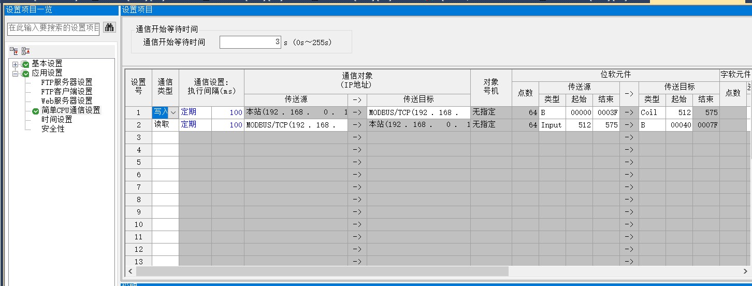Image resolution: width=752 pixels, height=286 pixels.
Task: Click the binoculars search icon
Action: pyautogui.click(x=109, y=28)
